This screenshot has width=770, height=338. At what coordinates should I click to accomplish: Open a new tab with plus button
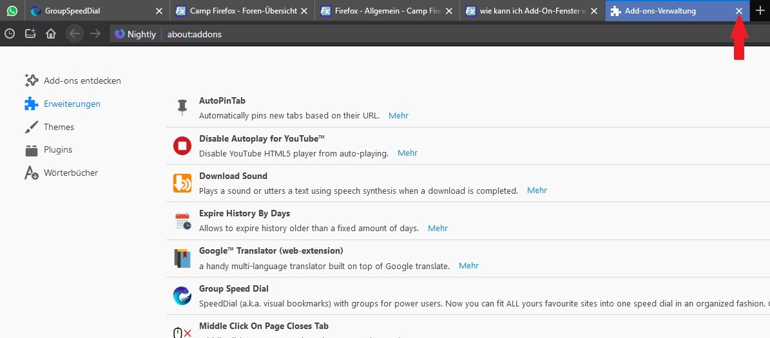760,11
